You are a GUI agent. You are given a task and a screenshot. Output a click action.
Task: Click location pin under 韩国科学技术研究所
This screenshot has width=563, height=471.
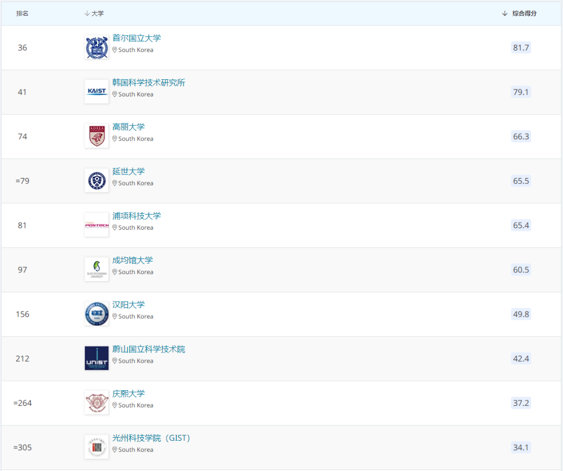click(x=115, y=94)
